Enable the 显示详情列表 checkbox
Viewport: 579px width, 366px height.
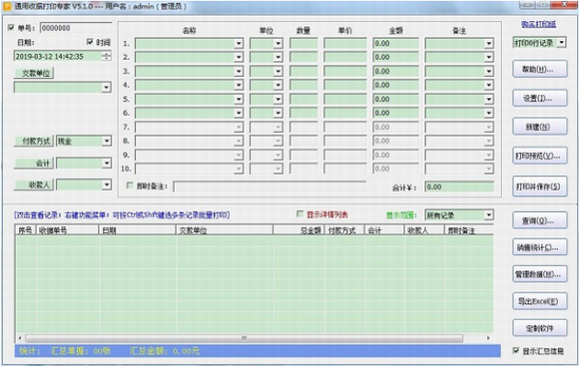(299, 214)
